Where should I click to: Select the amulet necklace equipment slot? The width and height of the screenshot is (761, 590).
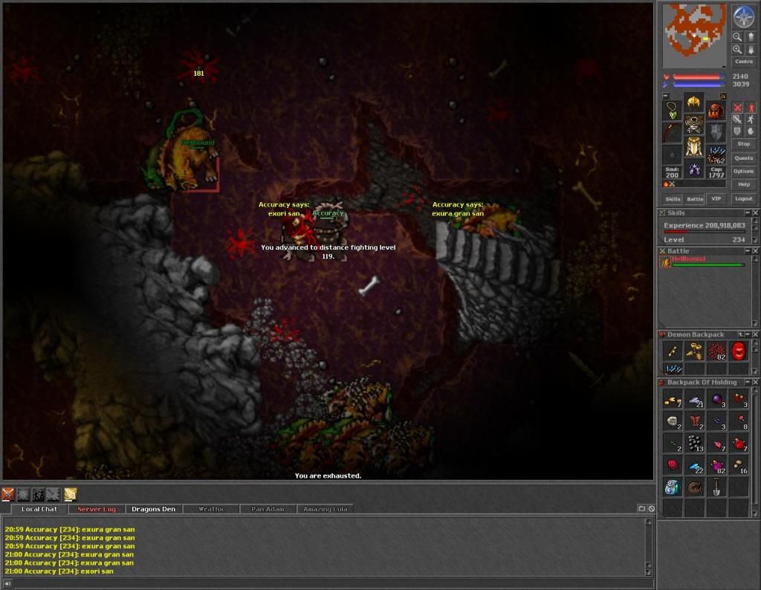pos(672,111)
